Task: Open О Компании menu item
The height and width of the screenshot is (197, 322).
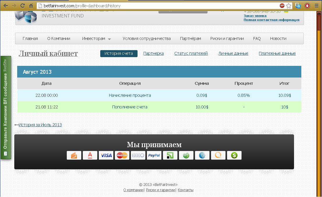Action: point(59,39)
